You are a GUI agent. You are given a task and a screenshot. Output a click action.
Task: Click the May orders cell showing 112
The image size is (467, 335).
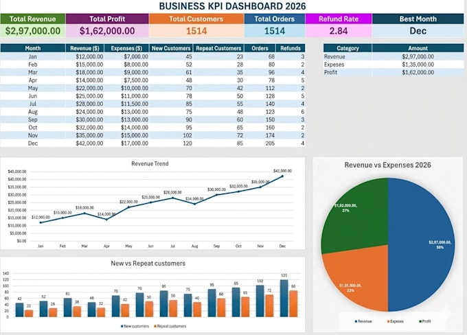pos(260,88)
